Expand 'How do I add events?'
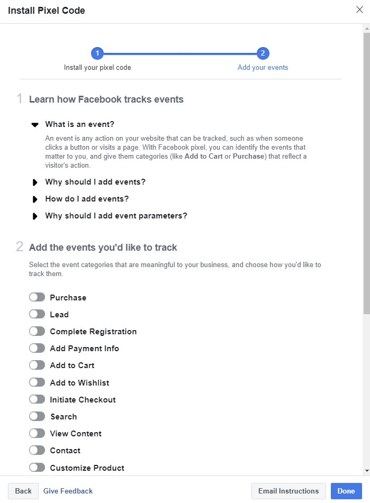This screenshot has width=370, height=503. pyautogui.click(x=35, y=199)
